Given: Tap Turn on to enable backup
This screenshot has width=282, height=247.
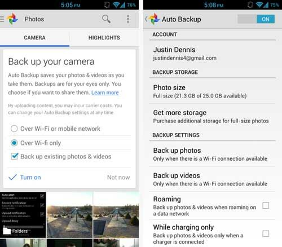Looking at the screenshot, I should click(30, 177).
